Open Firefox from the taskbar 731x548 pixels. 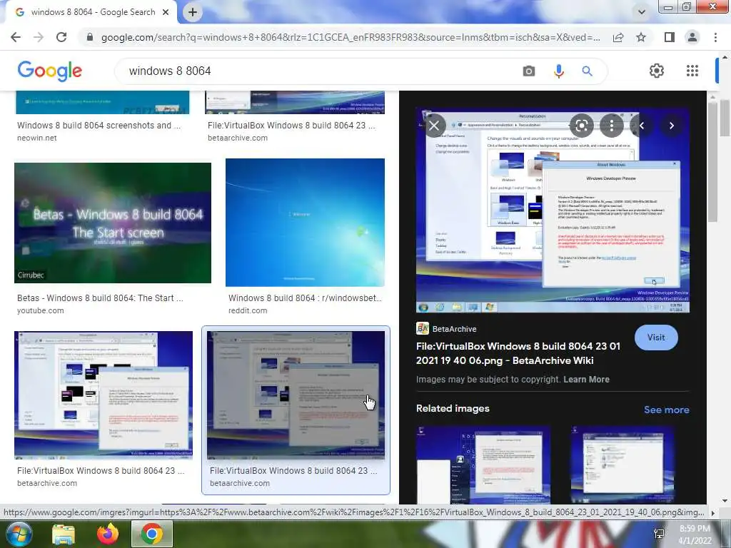tap(108, 534)
